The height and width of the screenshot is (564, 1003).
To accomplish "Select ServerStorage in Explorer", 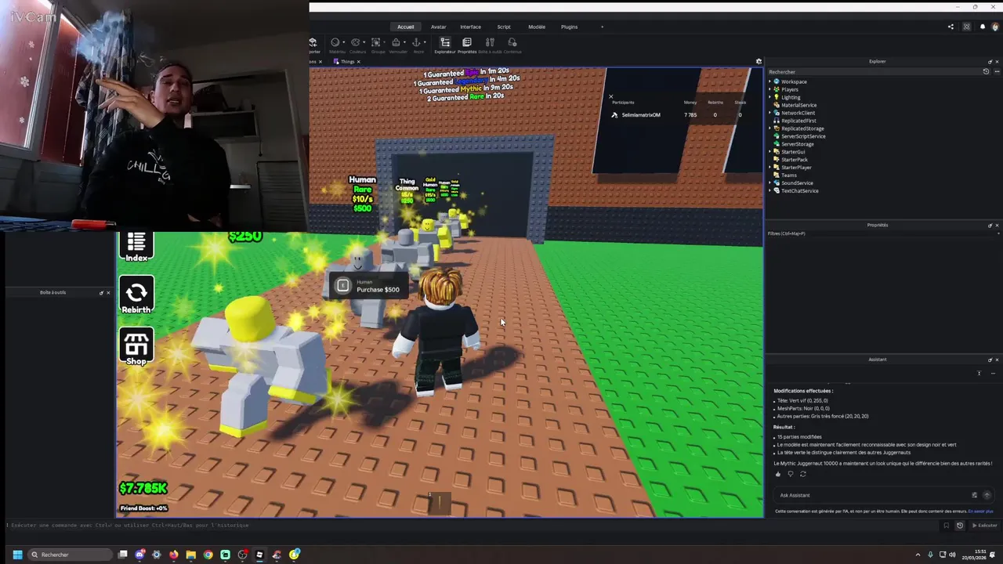I will click(798, 144).
